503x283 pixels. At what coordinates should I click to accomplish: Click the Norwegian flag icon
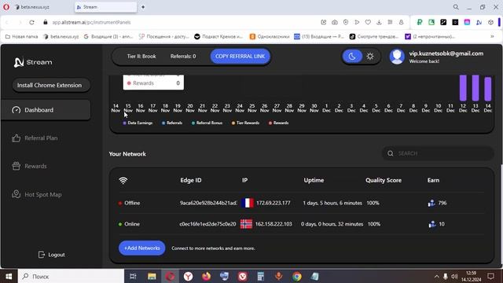pos(246,224)
